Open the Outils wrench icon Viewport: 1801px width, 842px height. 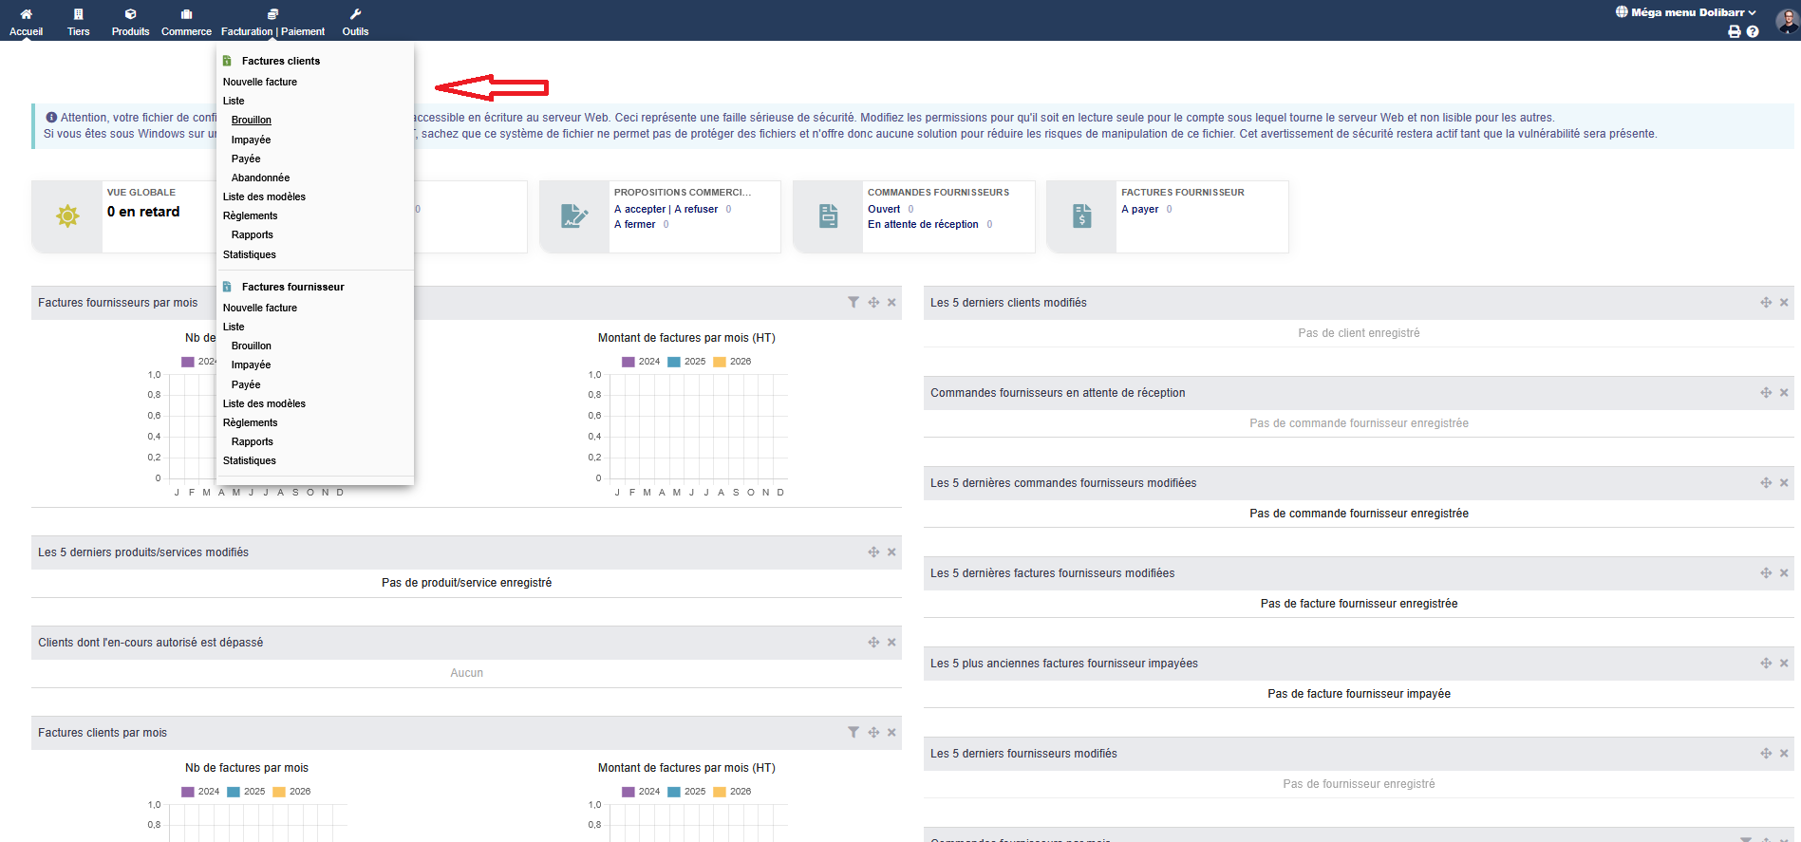pyautogui.click(x=355, y=14)
